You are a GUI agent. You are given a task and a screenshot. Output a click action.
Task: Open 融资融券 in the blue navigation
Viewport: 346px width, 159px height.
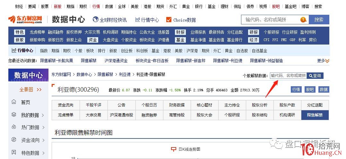point(56,32)
